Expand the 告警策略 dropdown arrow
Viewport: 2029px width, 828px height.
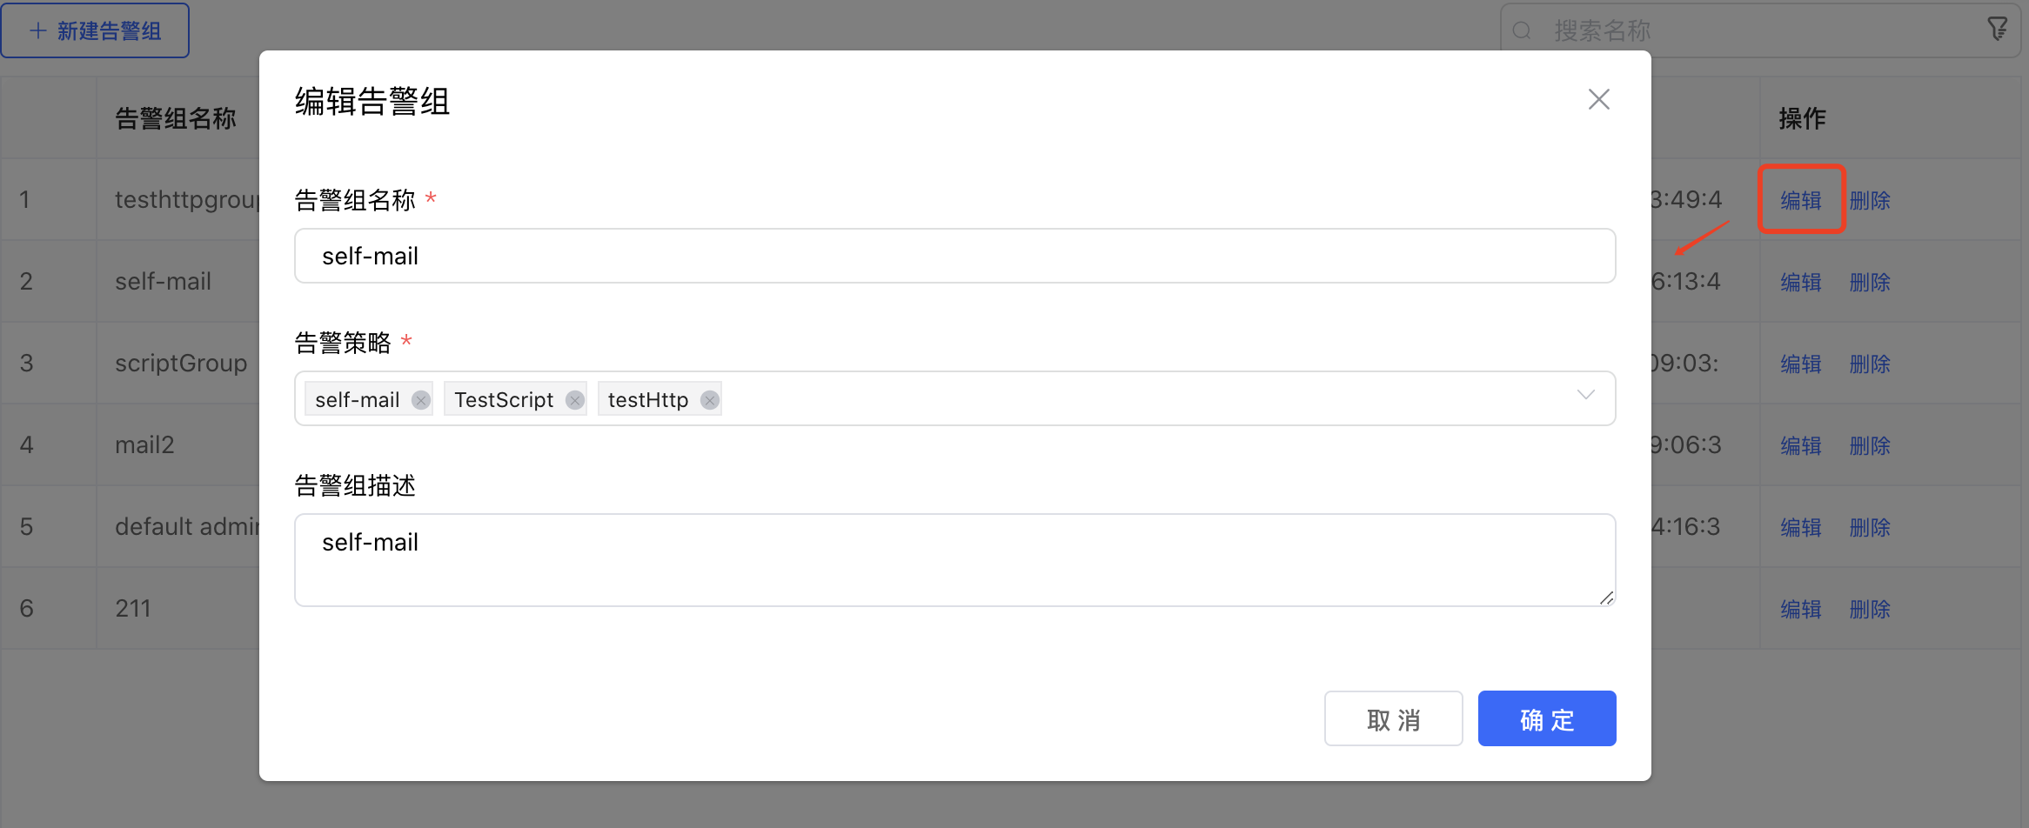pyautogui.click(x=1585, y=396)
